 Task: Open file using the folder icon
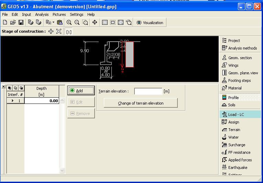click(13, 22)
